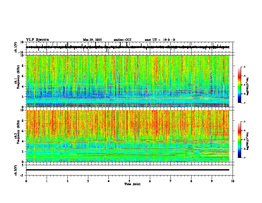Click inside the ch.2 spectrogram panel
Viewport: 262px width, 203px height.
click(x=128, y=136)
